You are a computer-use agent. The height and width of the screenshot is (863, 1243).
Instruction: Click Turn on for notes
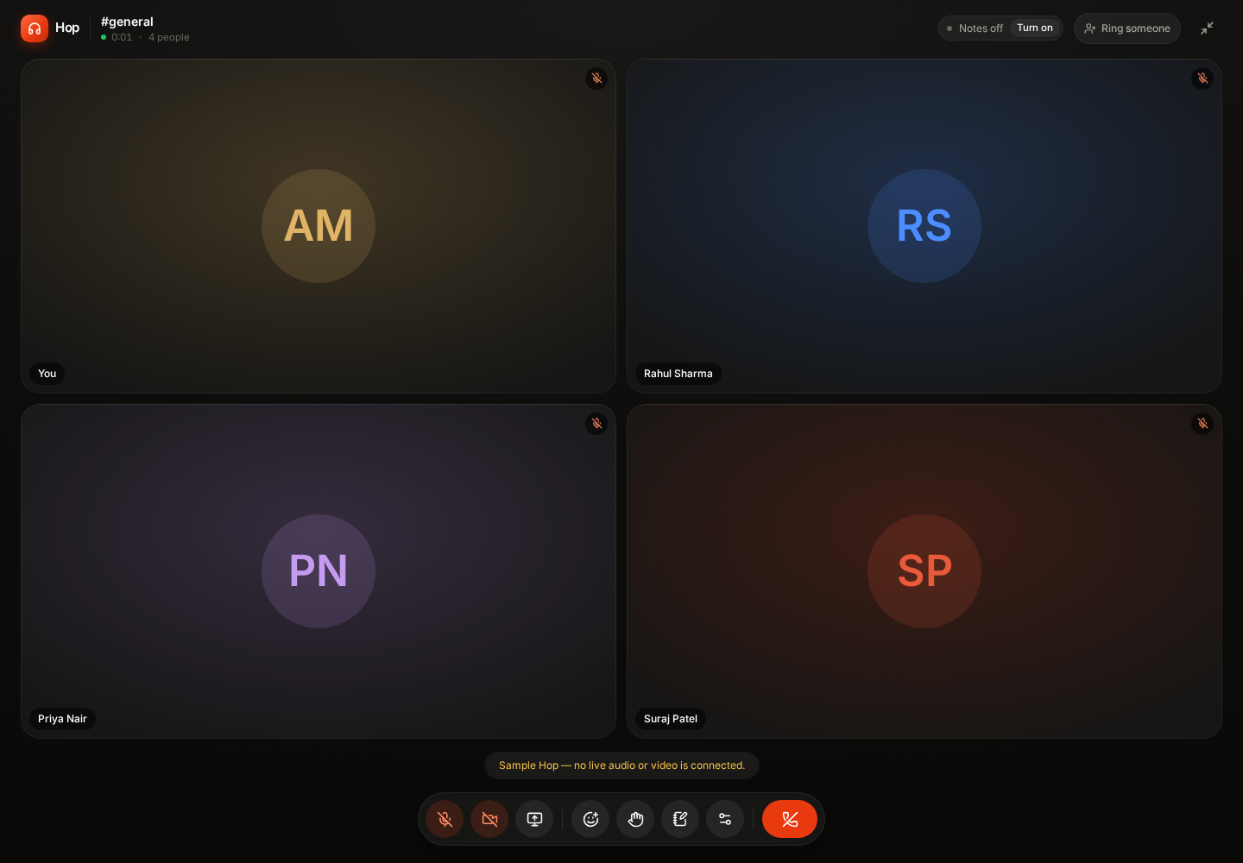(1035, 28)
